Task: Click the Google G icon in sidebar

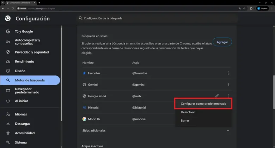Action: (8, 31)
